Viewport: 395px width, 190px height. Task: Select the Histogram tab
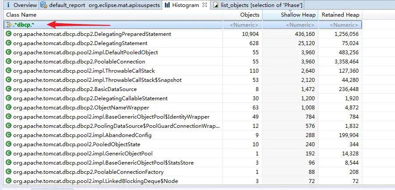[186, 5]
